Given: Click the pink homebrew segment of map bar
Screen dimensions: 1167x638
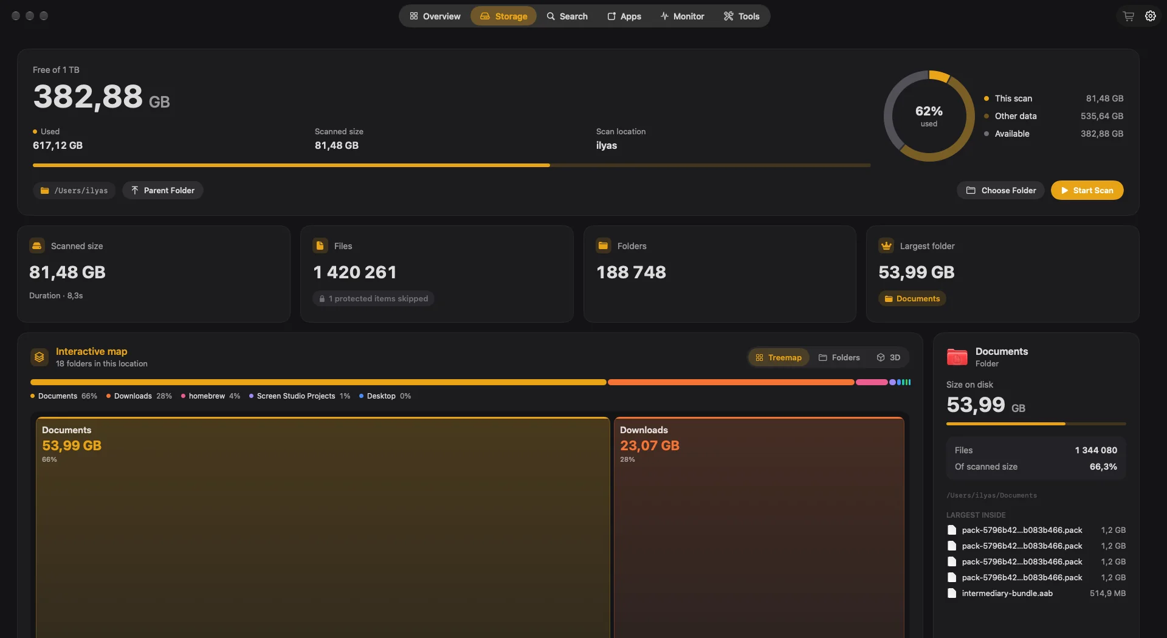Looking at the screenshot, I should coord(872,382).
